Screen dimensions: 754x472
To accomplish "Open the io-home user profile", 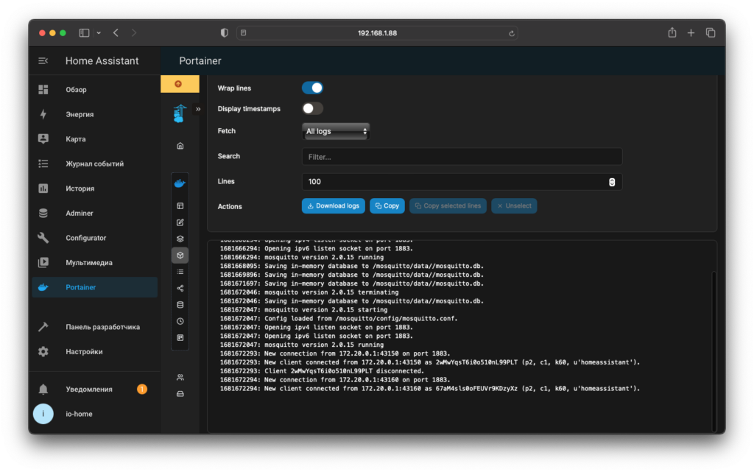I will coord(95,414).
